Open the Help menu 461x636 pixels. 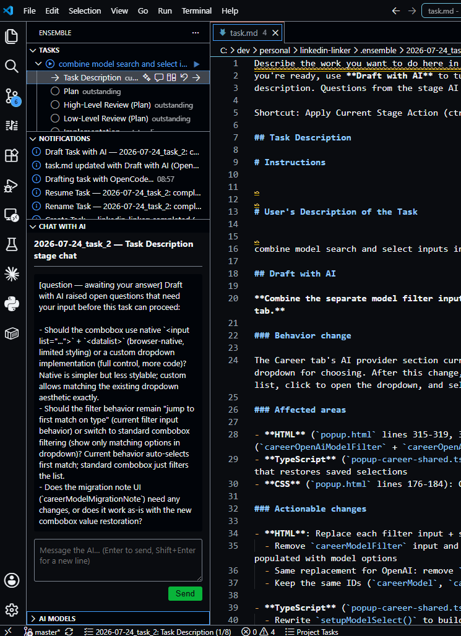pos(230,11)
